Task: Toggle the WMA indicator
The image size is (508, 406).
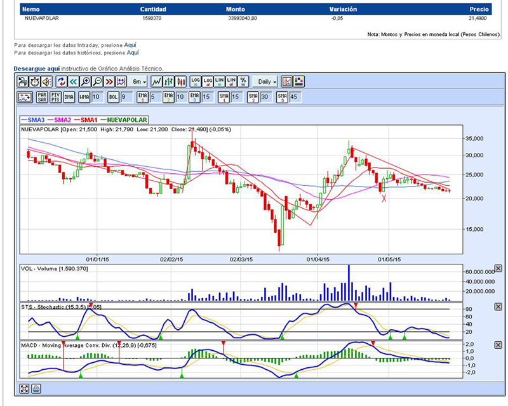Action: [x=84, y=97]
